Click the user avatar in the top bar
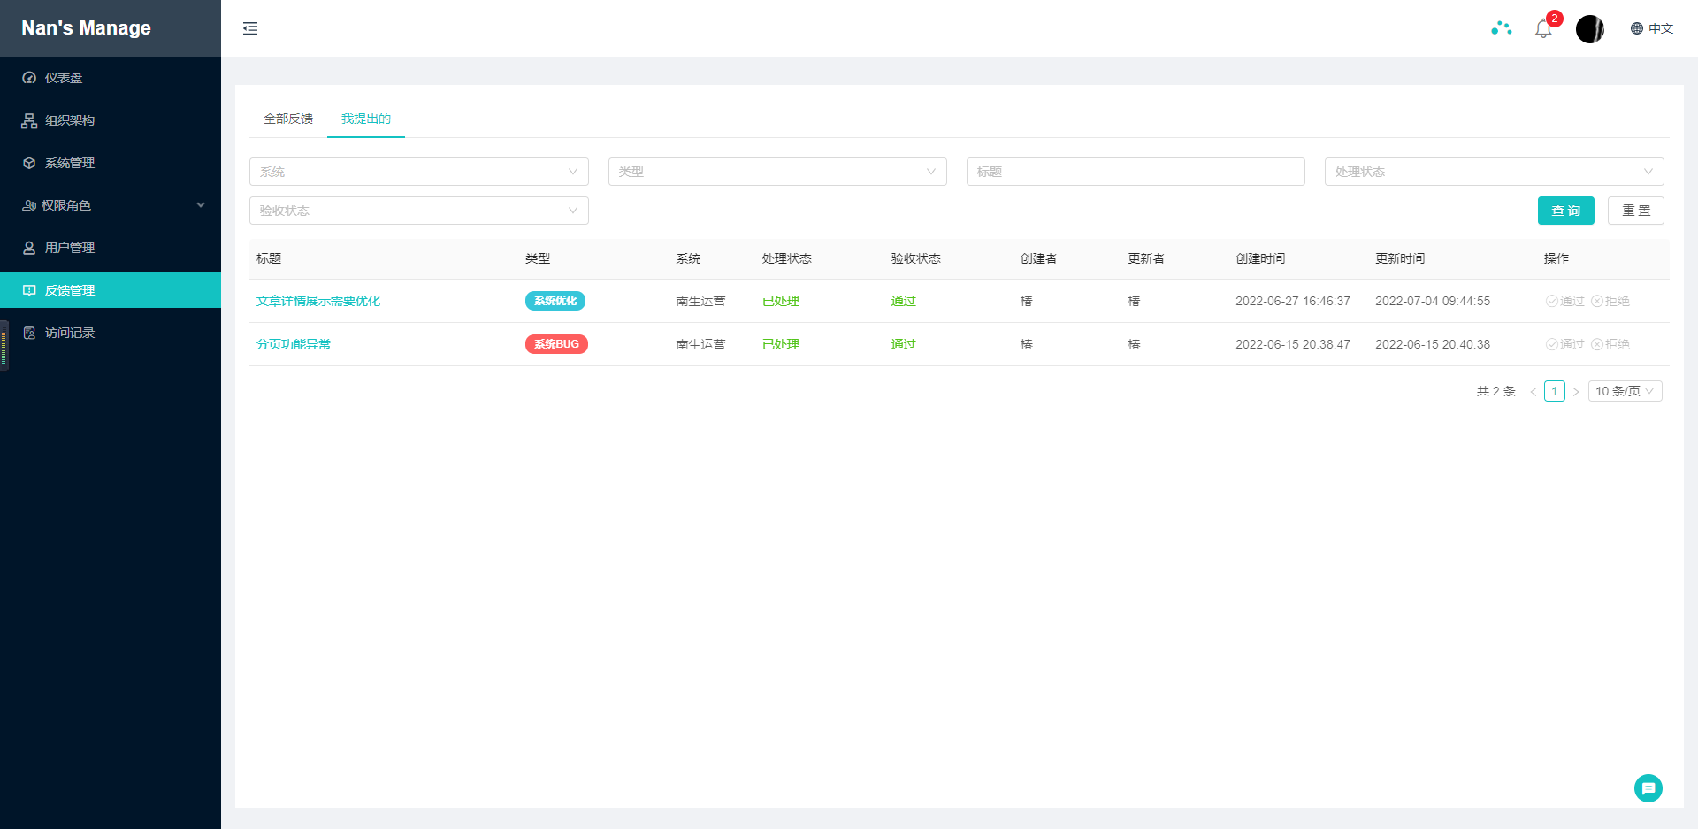 [1589, 28]
